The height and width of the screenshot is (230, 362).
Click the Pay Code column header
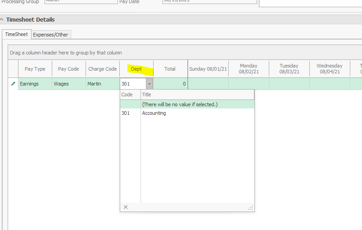[x=68, y=69]
